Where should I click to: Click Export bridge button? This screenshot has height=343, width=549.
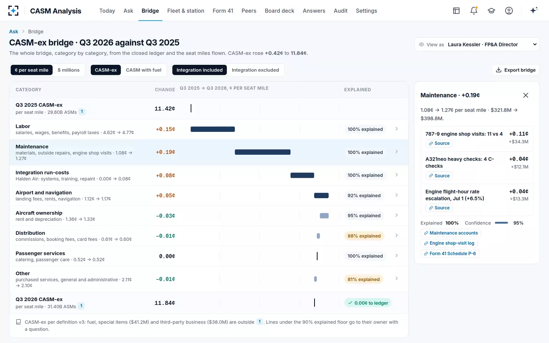(x=515, y=70)
